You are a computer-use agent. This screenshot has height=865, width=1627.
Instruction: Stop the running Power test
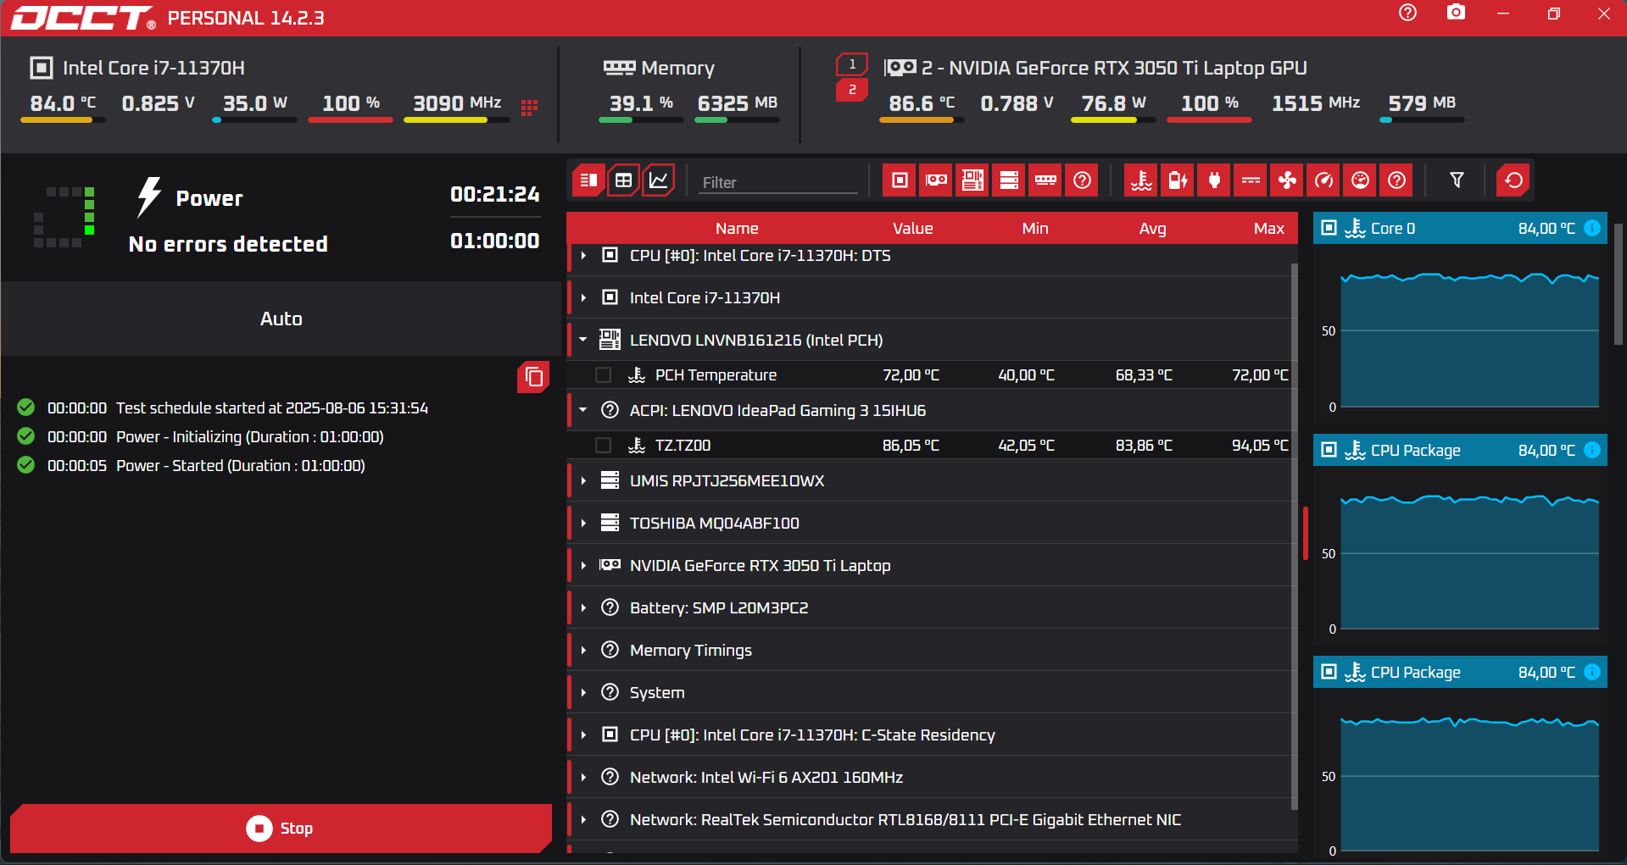[281, 829]
